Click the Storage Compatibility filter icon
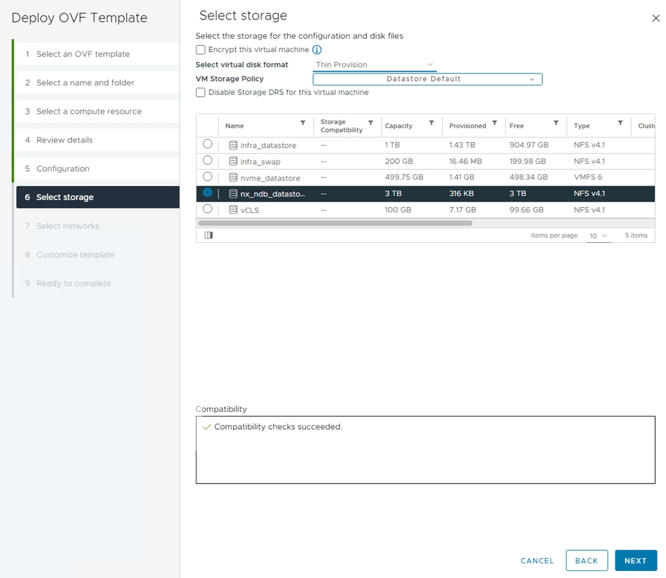666x578 pixels. pos(371,123)
